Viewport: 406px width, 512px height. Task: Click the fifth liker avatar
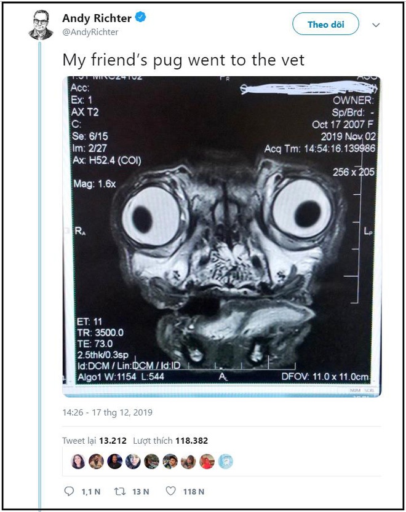[152, 462]
